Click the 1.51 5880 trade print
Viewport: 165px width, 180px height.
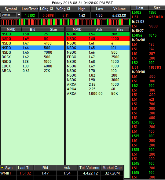(148, 26)
